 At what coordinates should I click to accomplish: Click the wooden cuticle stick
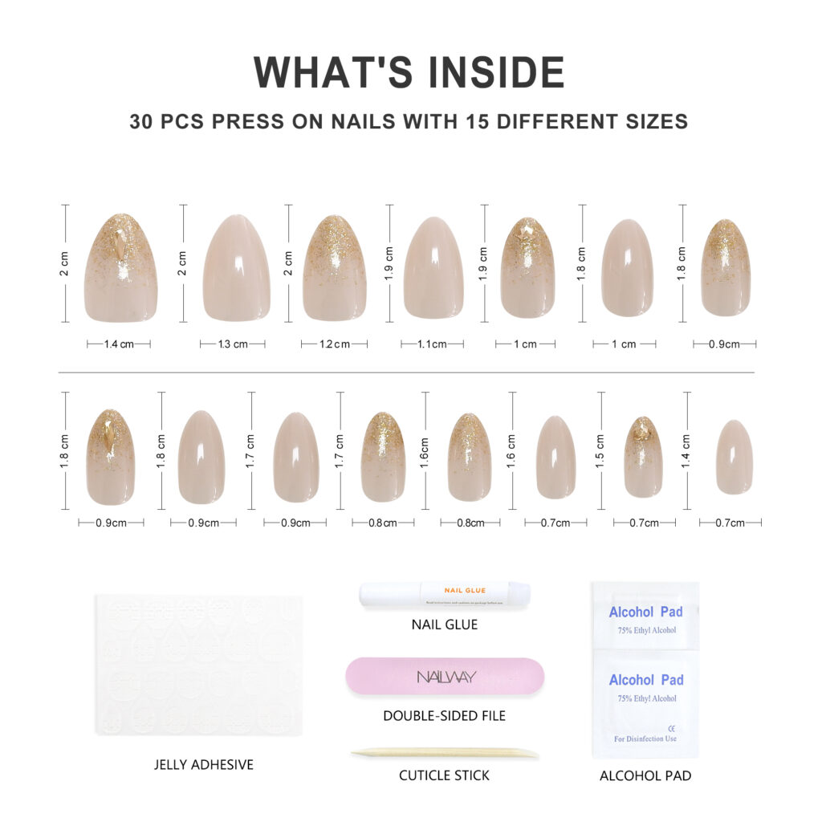(444, 753)
